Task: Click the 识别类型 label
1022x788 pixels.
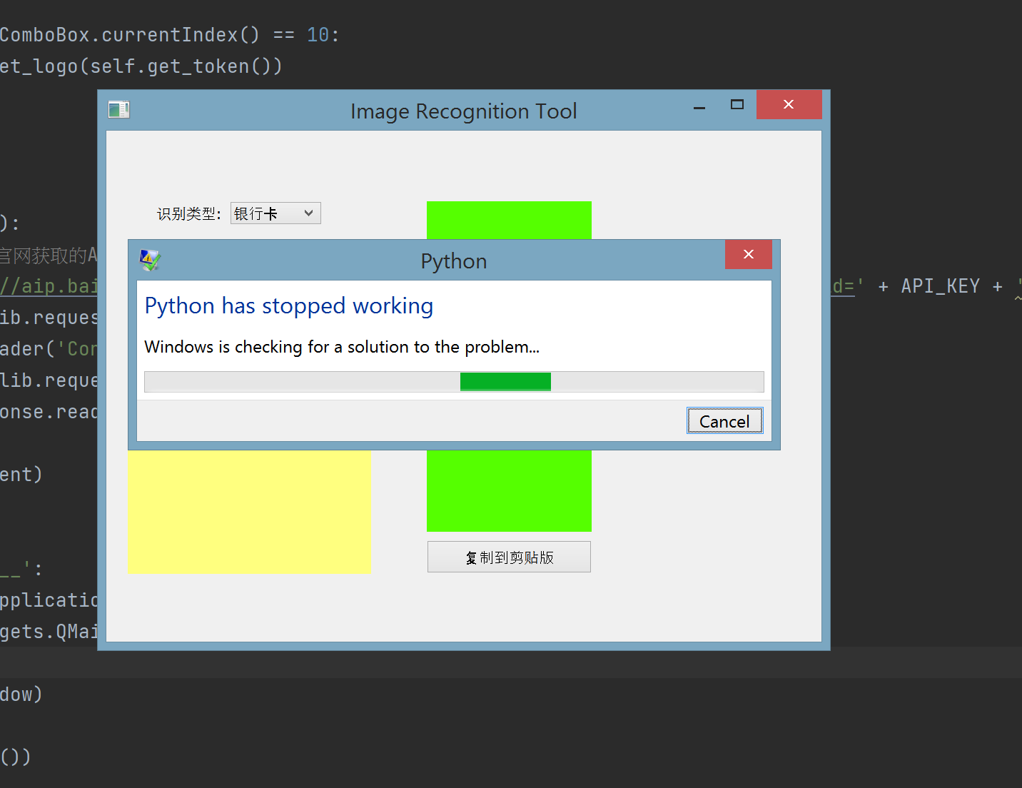Action: (189, 214)
